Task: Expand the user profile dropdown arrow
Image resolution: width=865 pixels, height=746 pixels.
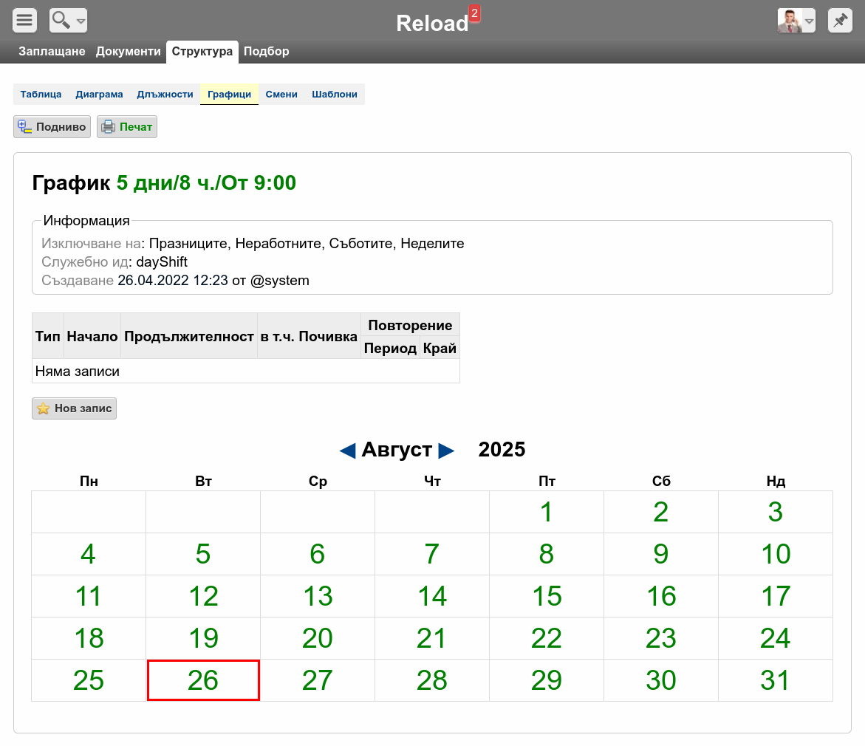Action: tap(810, 21)
